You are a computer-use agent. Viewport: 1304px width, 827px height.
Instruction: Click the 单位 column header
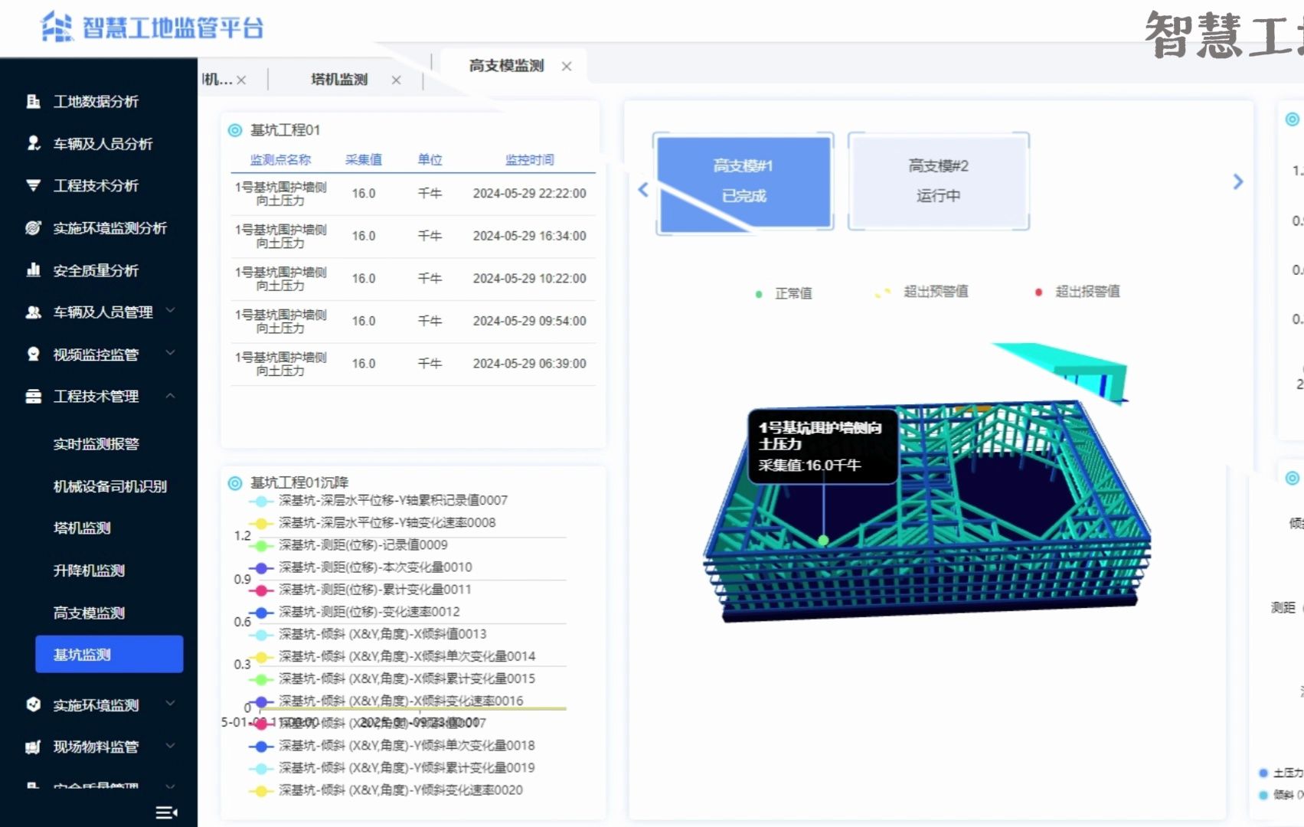(430, 160)
